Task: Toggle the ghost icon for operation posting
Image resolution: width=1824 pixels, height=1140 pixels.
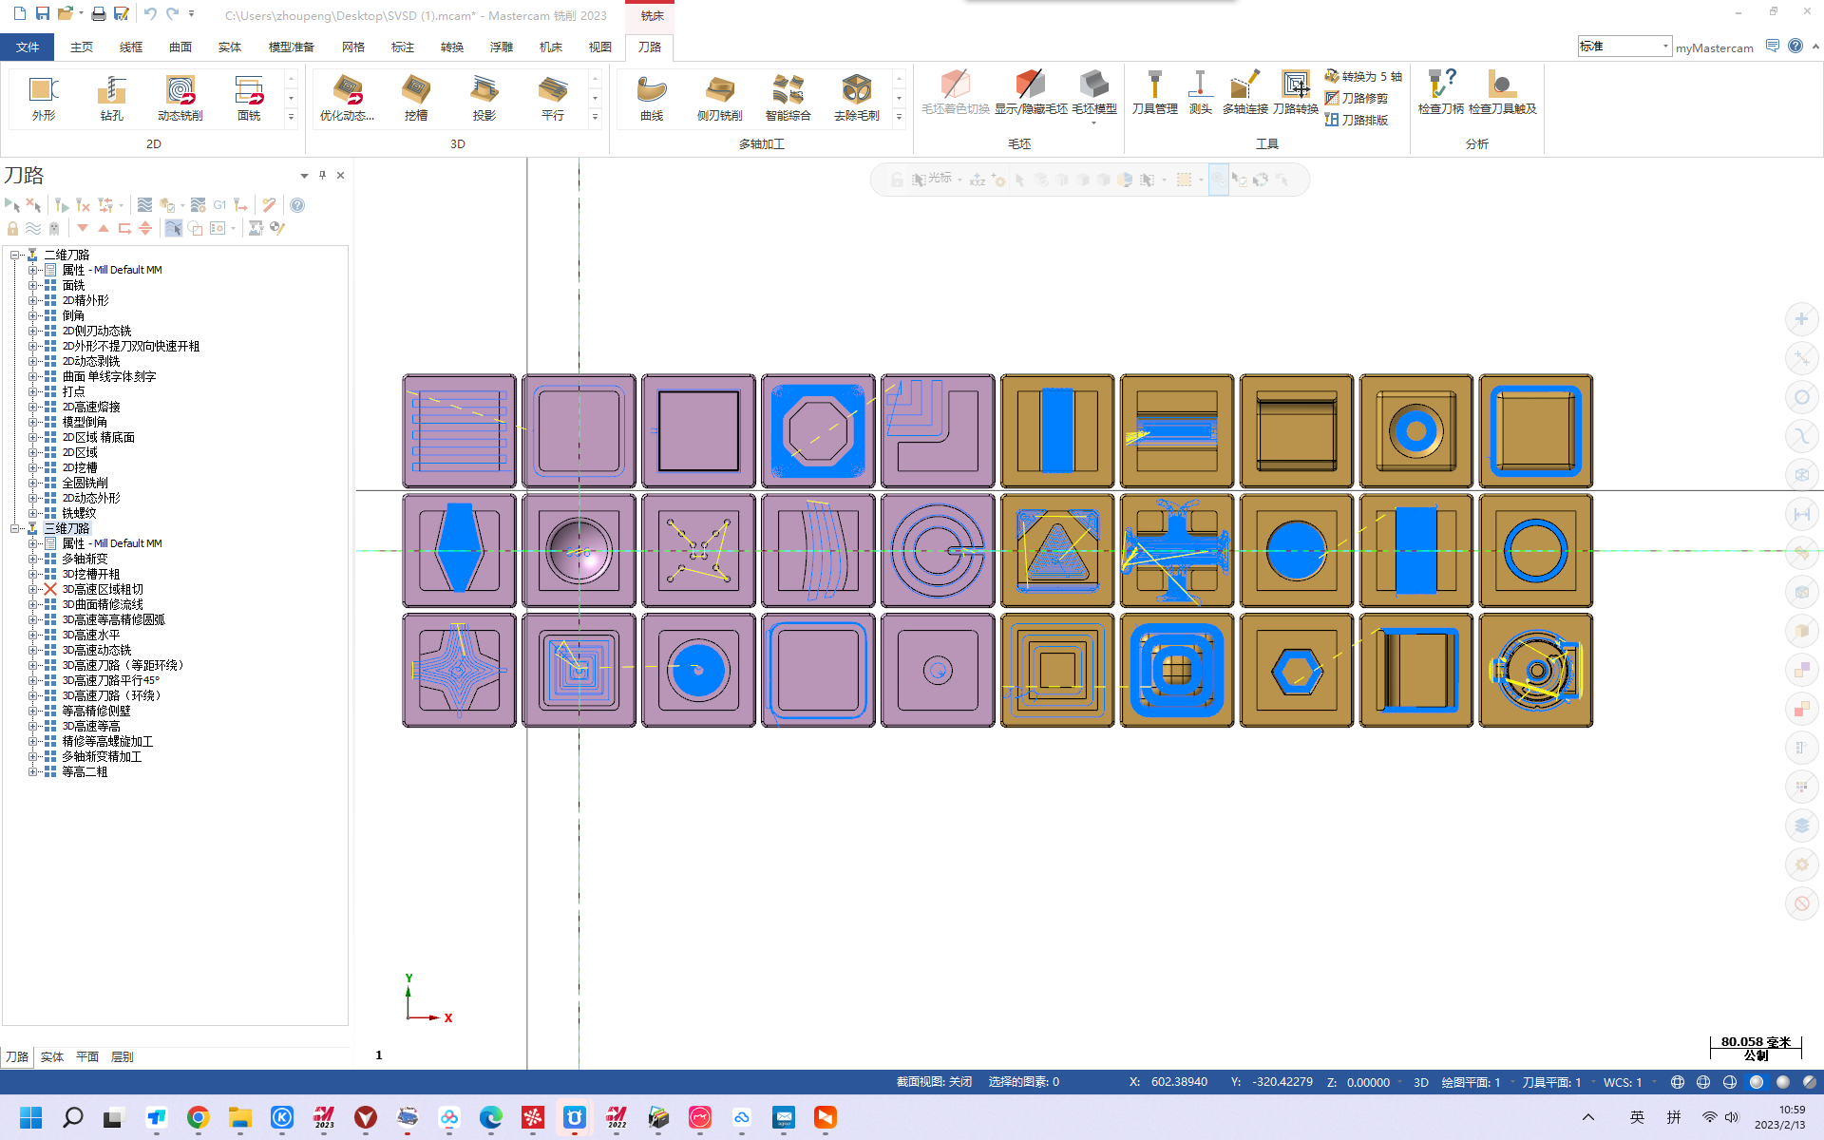Action: point(54,228)
